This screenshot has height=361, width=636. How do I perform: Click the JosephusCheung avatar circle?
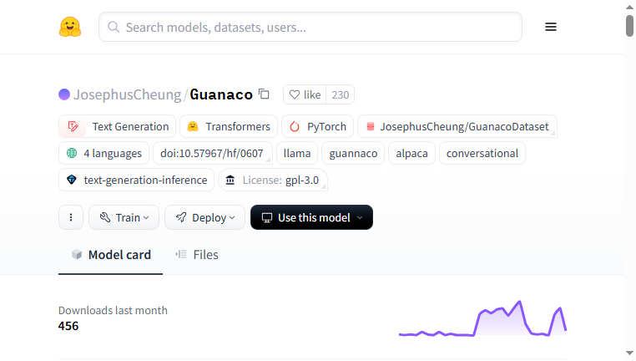pyautogui.click(x=64, y=94)
